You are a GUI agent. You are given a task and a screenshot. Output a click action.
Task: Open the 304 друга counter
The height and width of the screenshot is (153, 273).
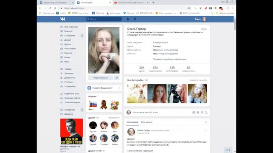tap(142, 69)
